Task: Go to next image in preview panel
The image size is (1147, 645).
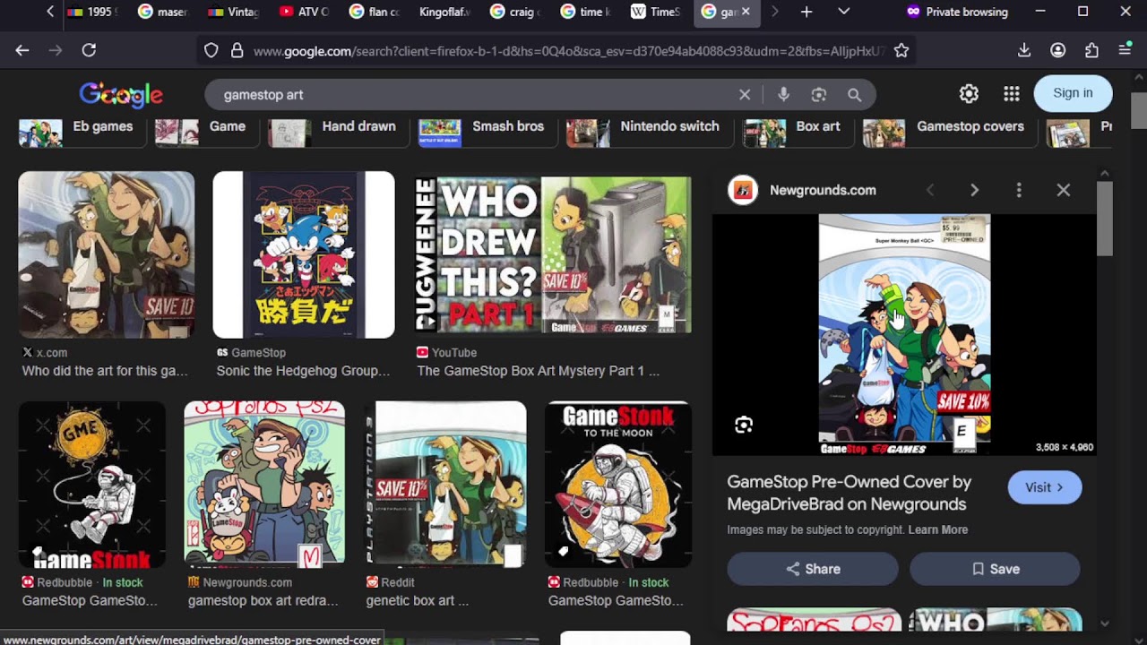Action: [x=974, y=190]
